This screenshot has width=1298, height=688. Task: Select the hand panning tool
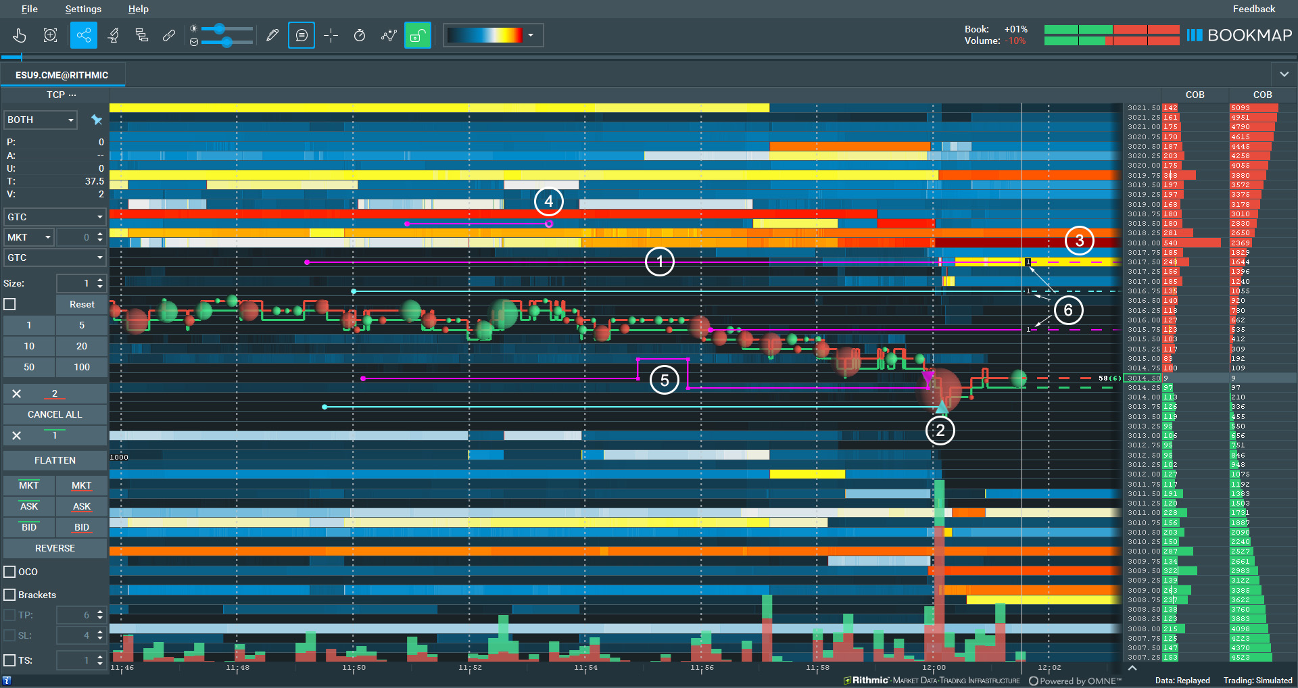[20, 35]
